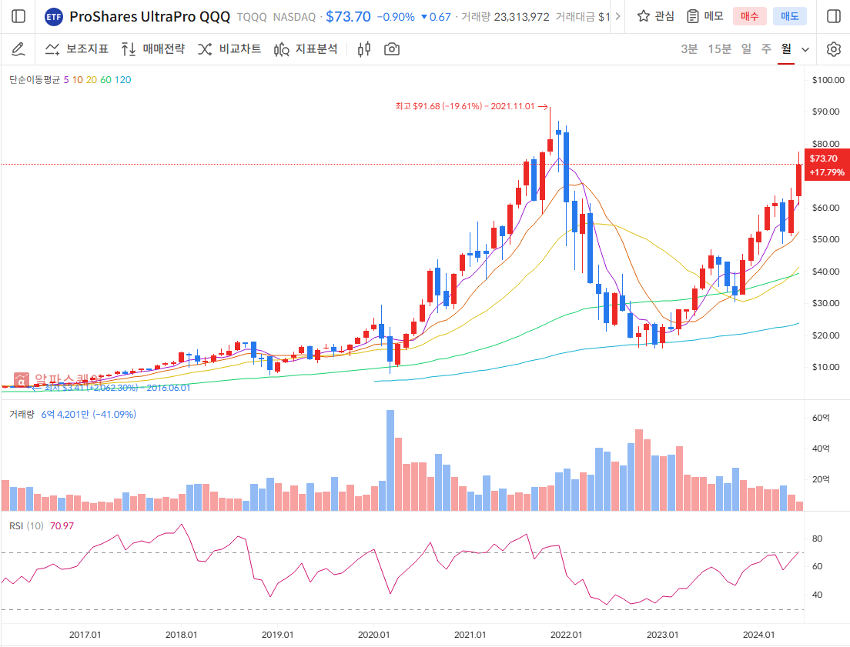The height and width of the screenshot is (647, 850).
Task: Click 2020.01 on time axis
Action: 373,635
